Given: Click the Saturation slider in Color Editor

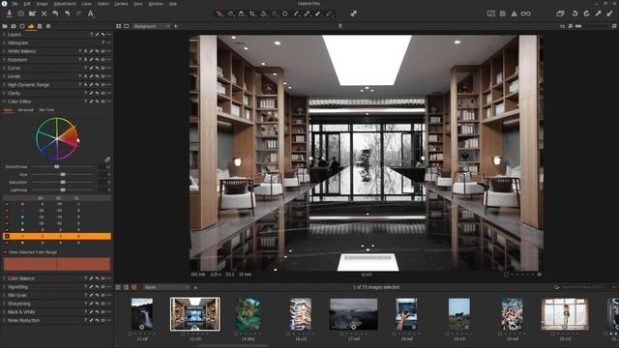Looking at the screenshot, I should pos(62,183).
